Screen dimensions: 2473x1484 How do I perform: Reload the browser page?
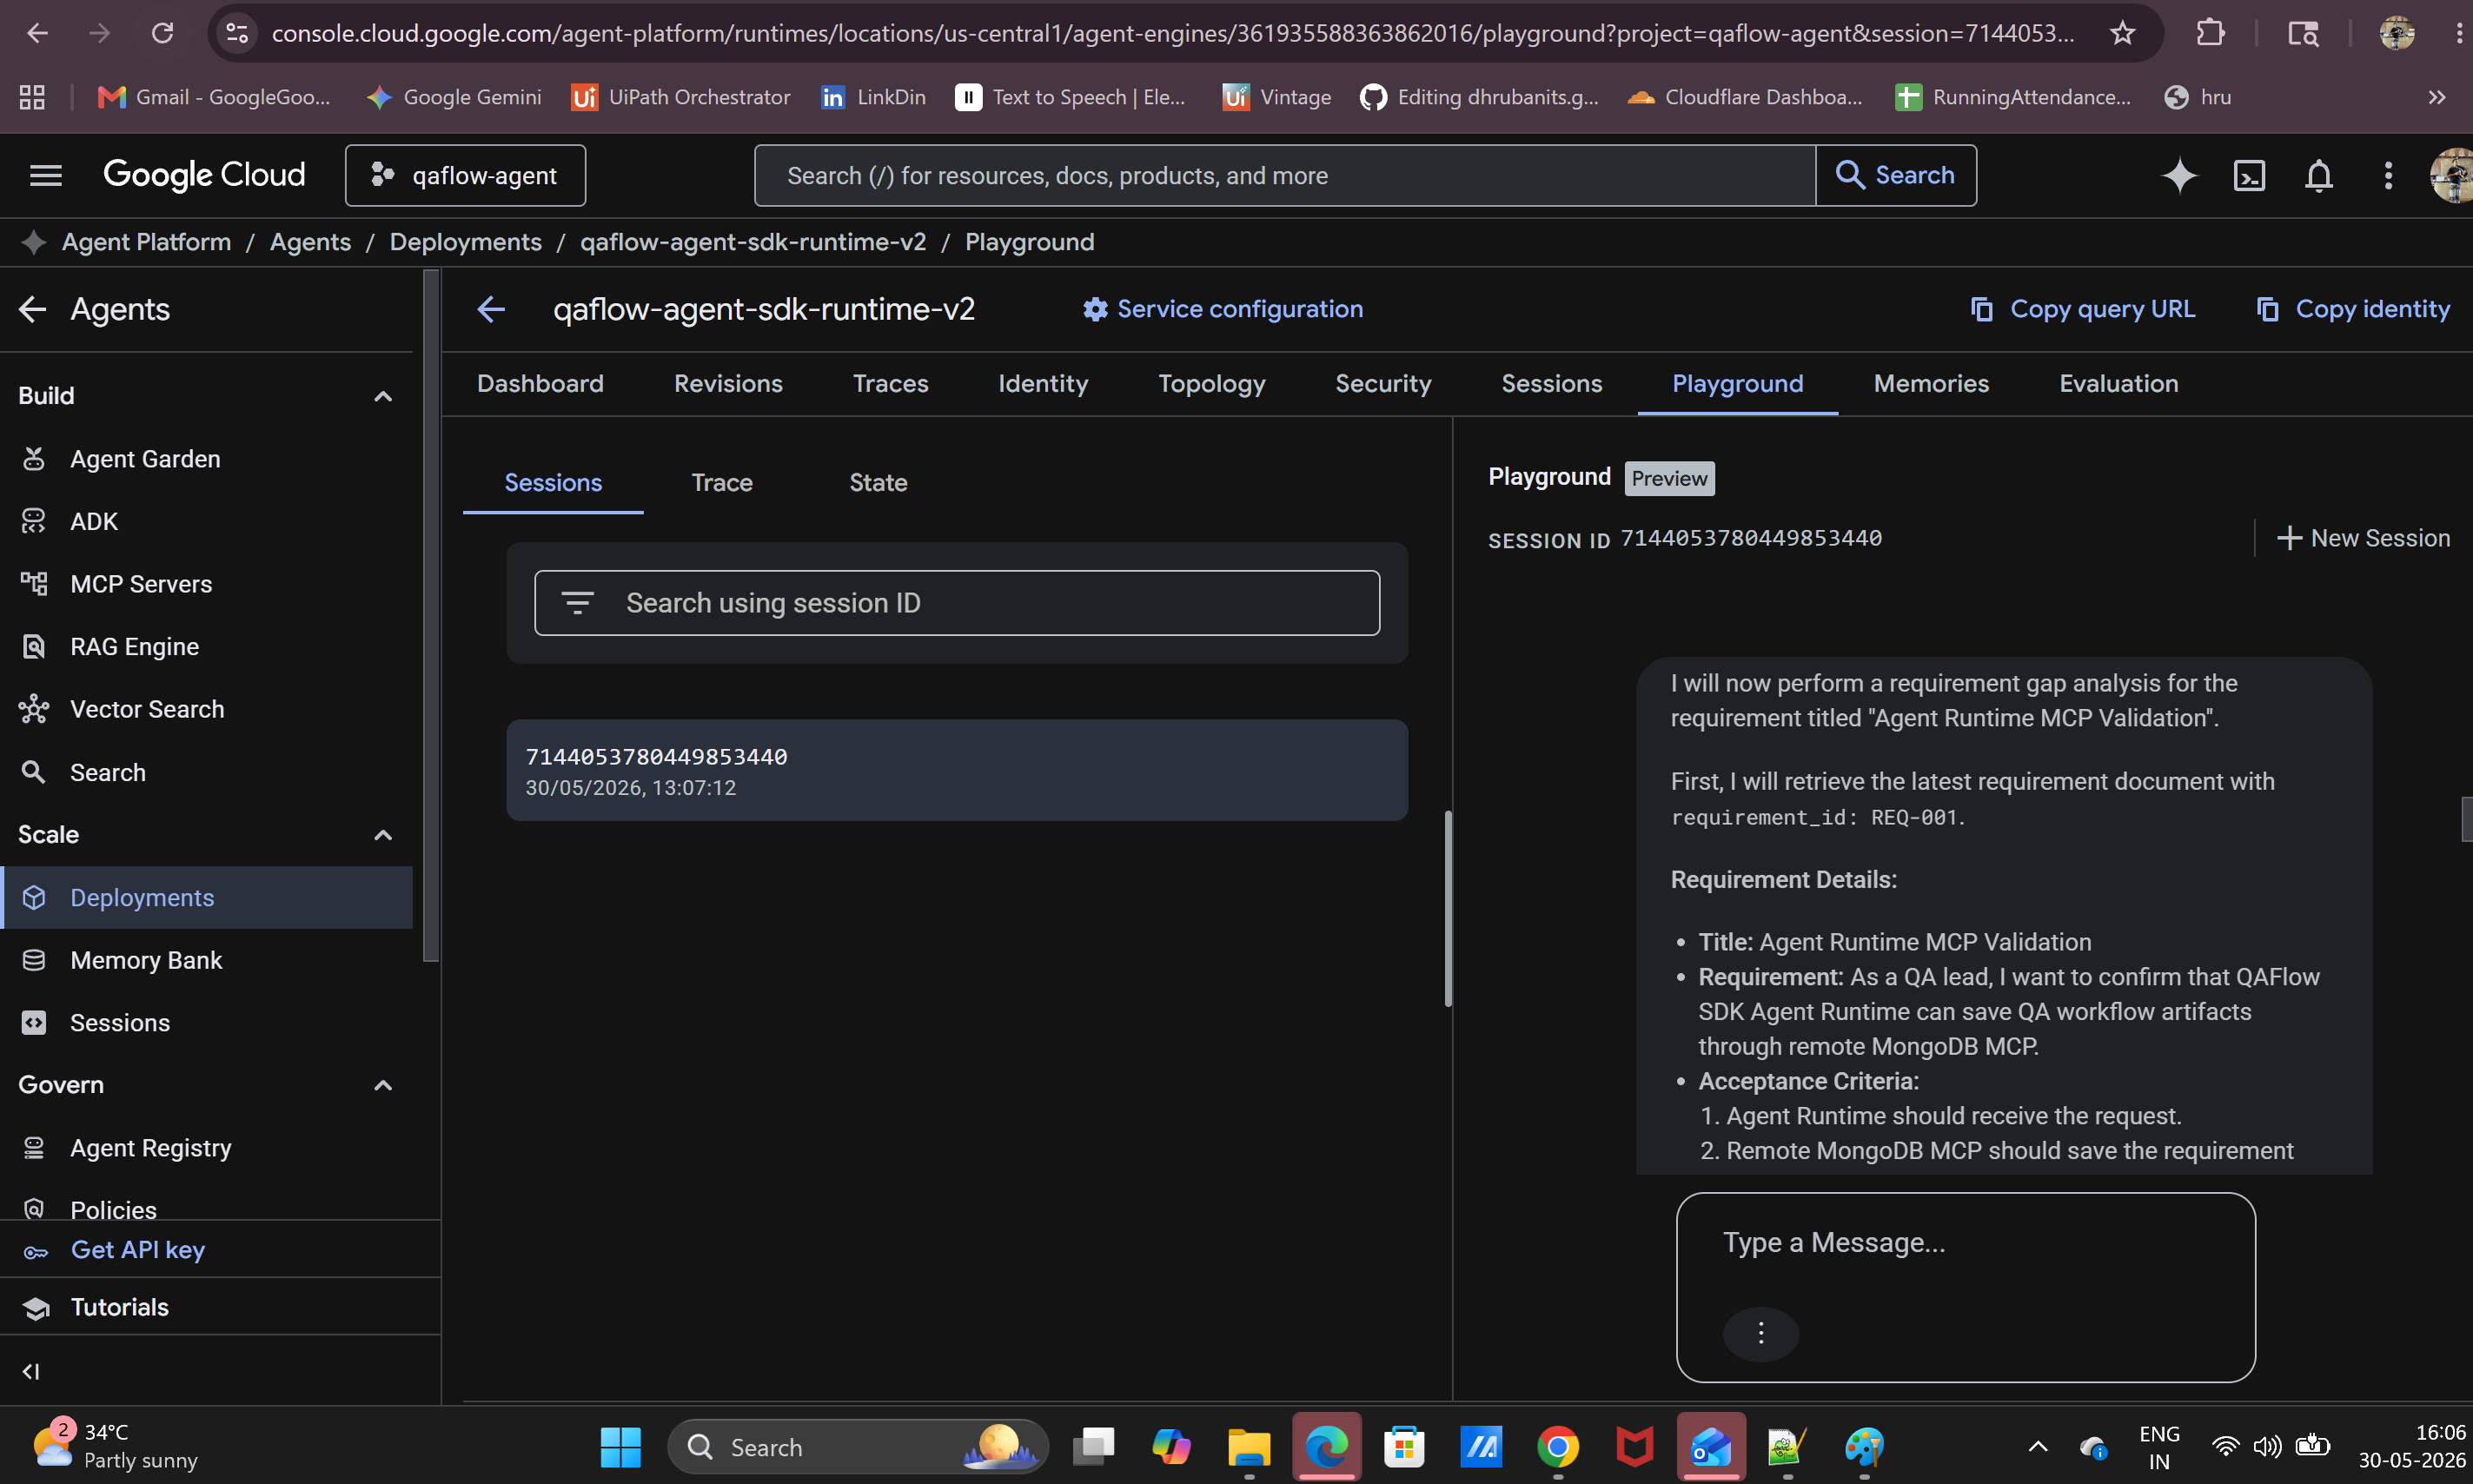162,33
